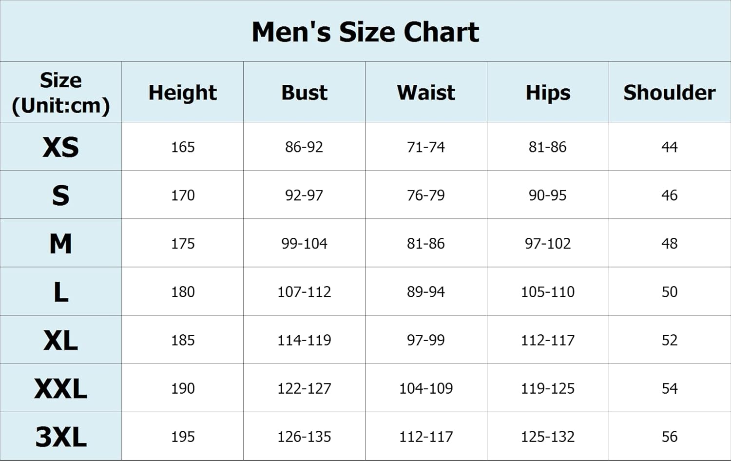Click the XXL size row label
The height and width of the screenshot is (461, 731).
click(x=61, y=388)
